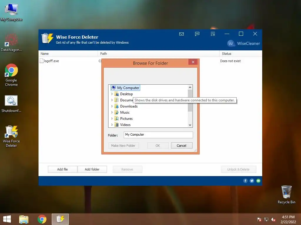
Task: Open the Wise Force Deleter menu list icon
Action: pyautogui.click(x=213, y=34)
